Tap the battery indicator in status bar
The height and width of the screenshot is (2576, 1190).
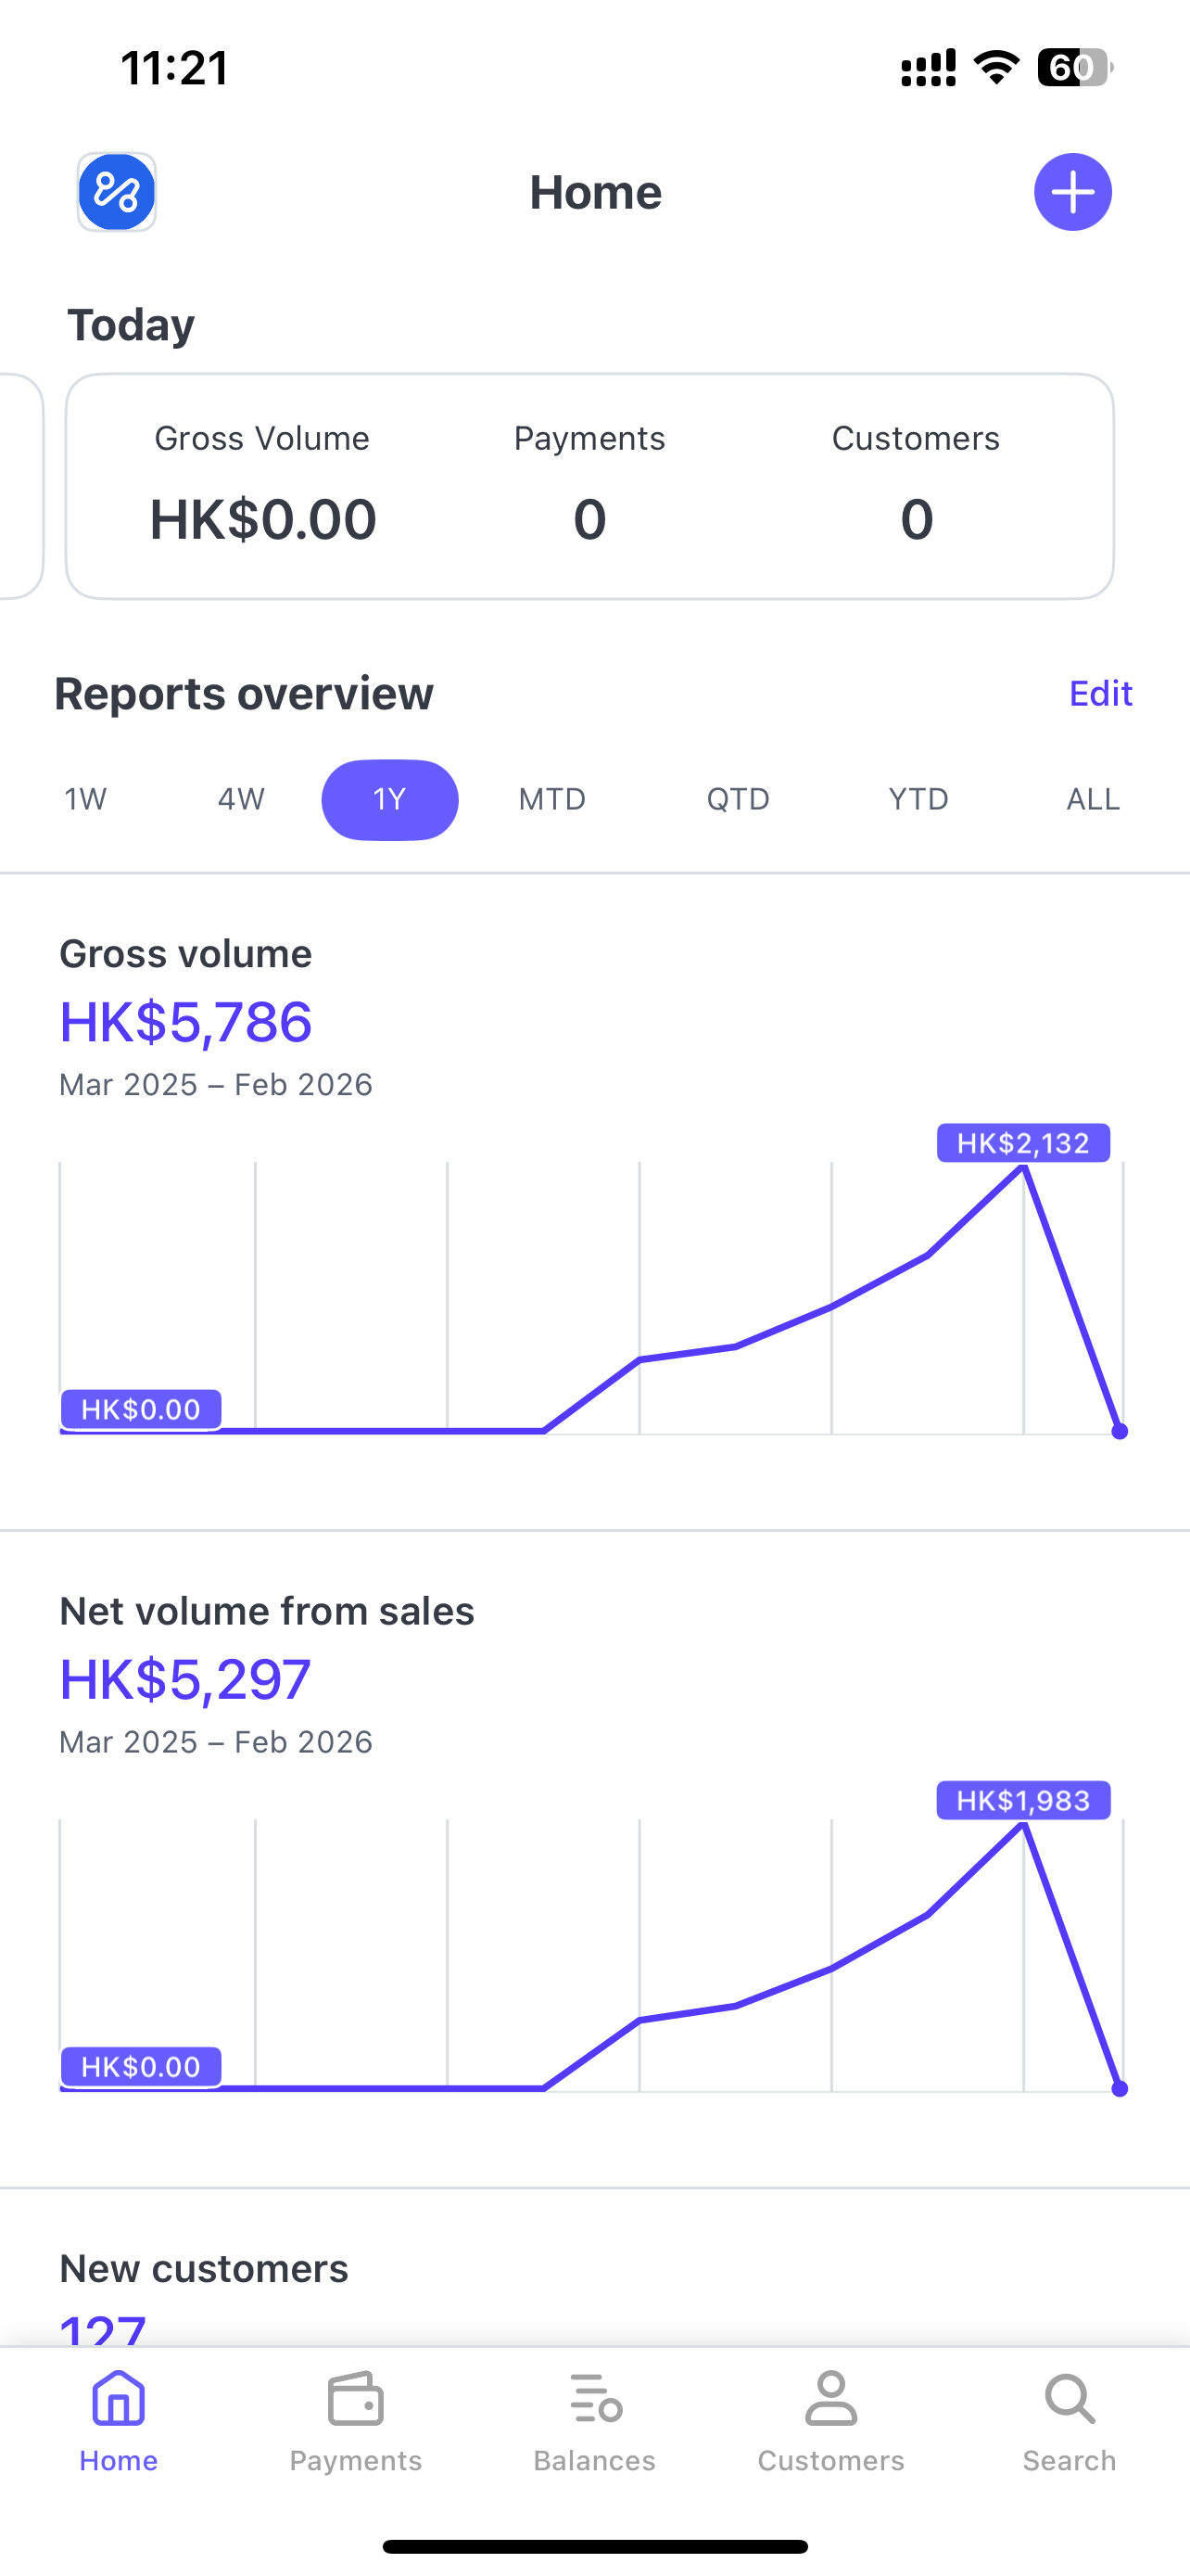[x=1074, y=67]
